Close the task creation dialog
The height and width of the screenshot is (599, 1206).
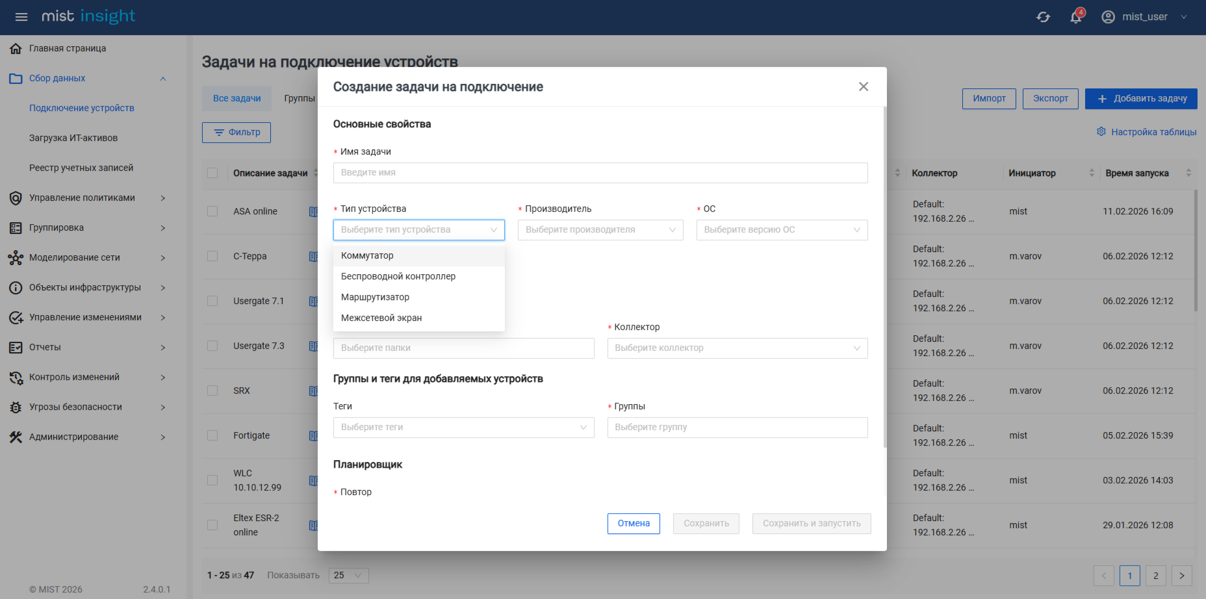(863, 86)
